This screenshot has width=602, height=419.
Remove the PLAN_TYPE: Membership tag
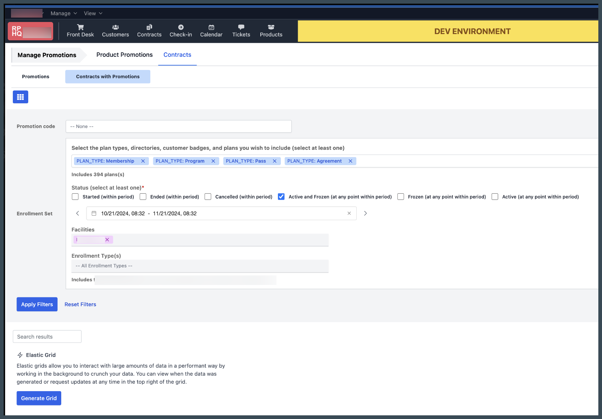(x=143, y=161)
